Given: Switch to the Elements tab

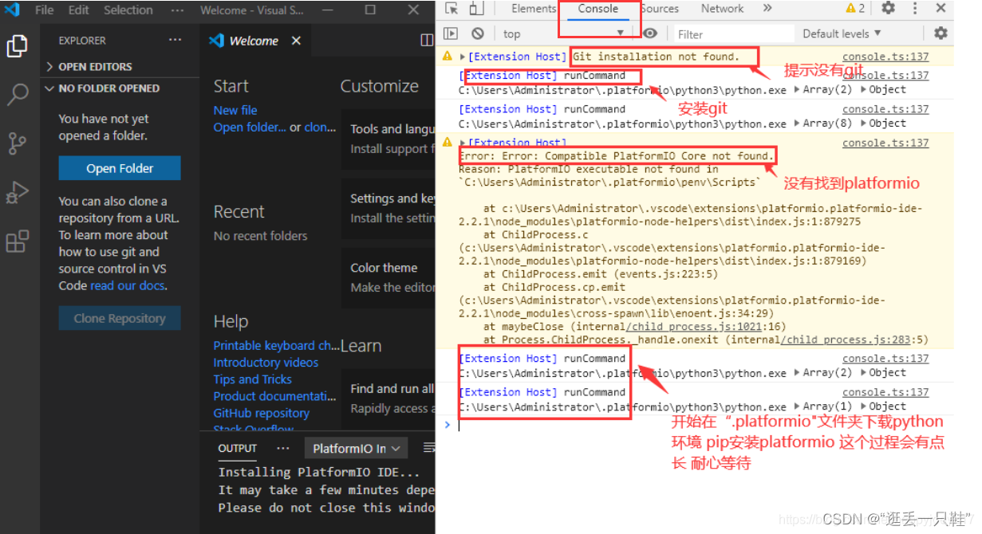Looking at the screenshot, I should (534, 9).
